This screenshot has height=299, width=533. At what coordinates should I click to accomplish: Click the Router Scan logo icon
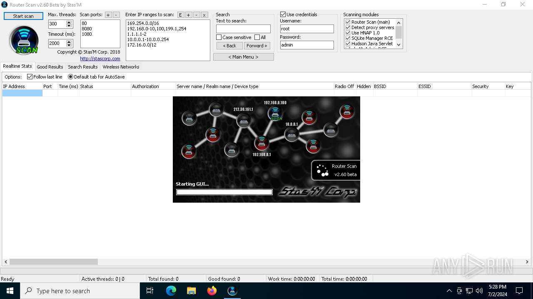[24, 40]
